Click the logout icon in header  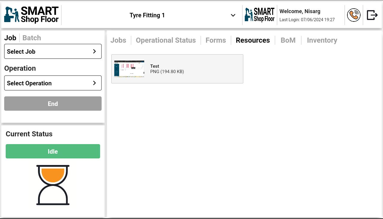pyautogui.click(x=372, y=15)
